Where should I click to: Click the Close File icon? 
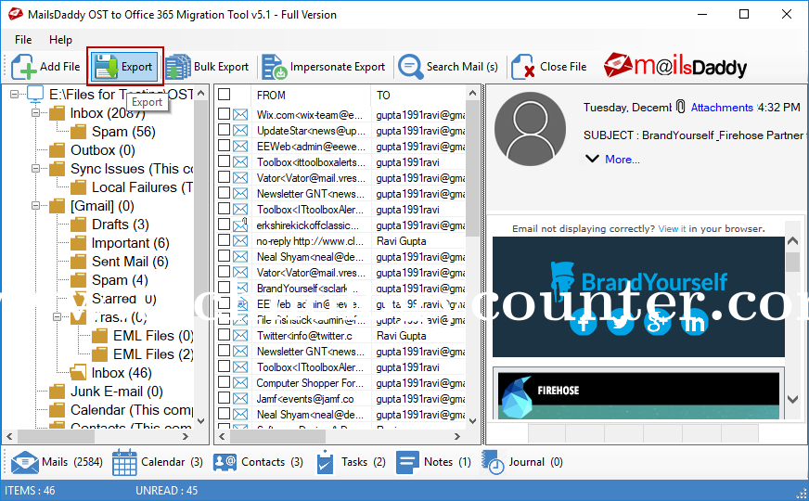pos(522,67)
